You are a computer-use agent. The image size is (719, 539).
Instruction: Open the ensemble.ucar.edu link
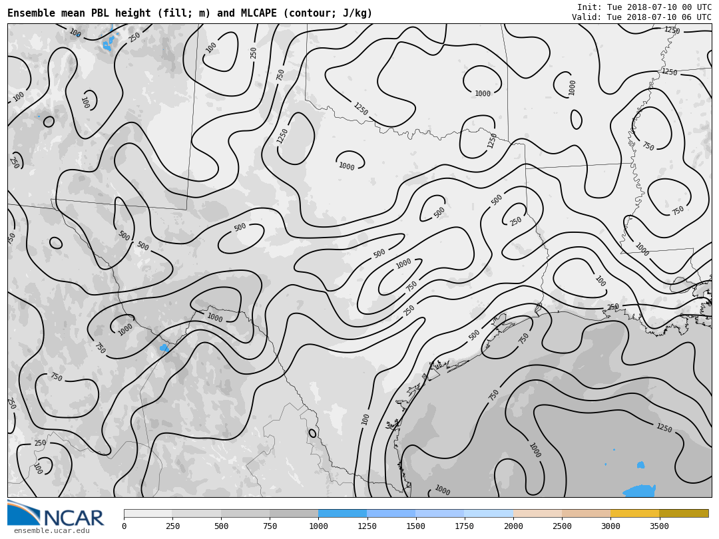point(51,530)
